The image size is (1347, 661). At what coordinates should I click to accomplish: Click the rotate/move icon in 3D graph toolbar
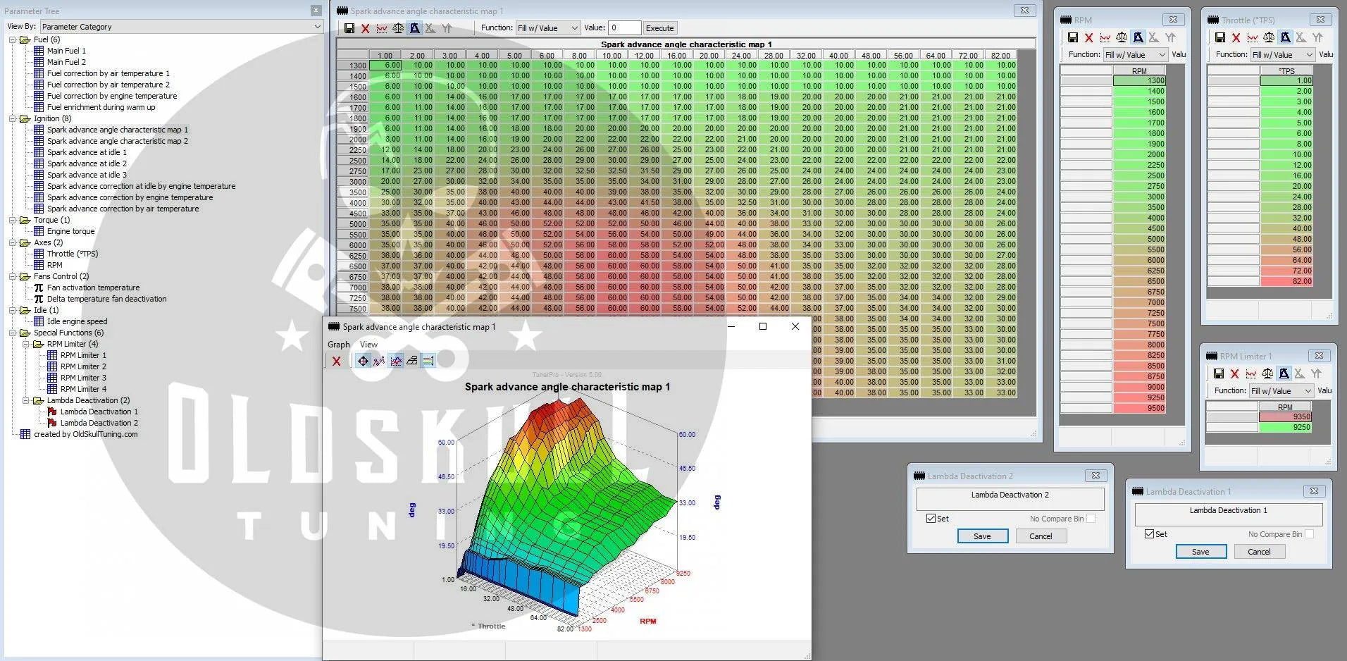(x=363, y=361)
